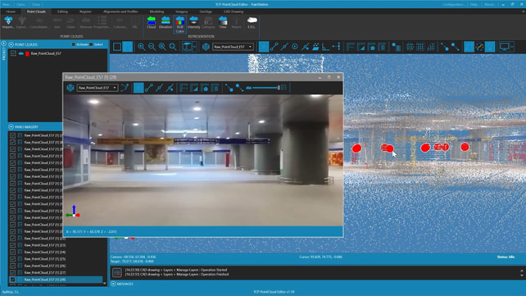
Task: Tick the Select checkbox in Point Clouds panel
Action: pyautogui.click(x=91, y=44)
